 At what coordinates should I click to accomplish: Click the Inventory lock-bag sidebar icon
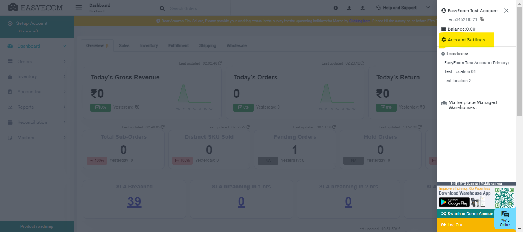(10, 77)
